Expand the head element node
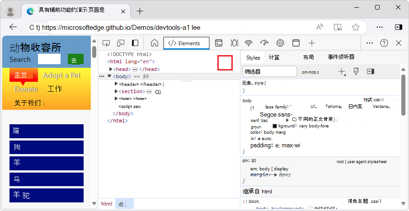The image size is (409, 211). [111, 69]
